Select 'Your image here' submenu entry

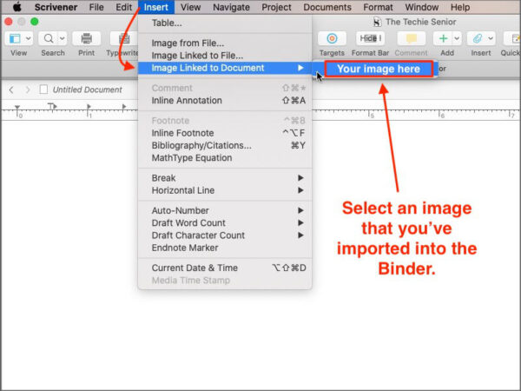coord(379,69)
